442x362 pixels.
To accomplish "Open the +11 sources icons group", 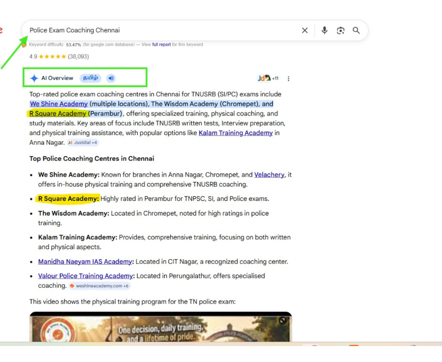I will pyautogui.click(x=268, y=78).
